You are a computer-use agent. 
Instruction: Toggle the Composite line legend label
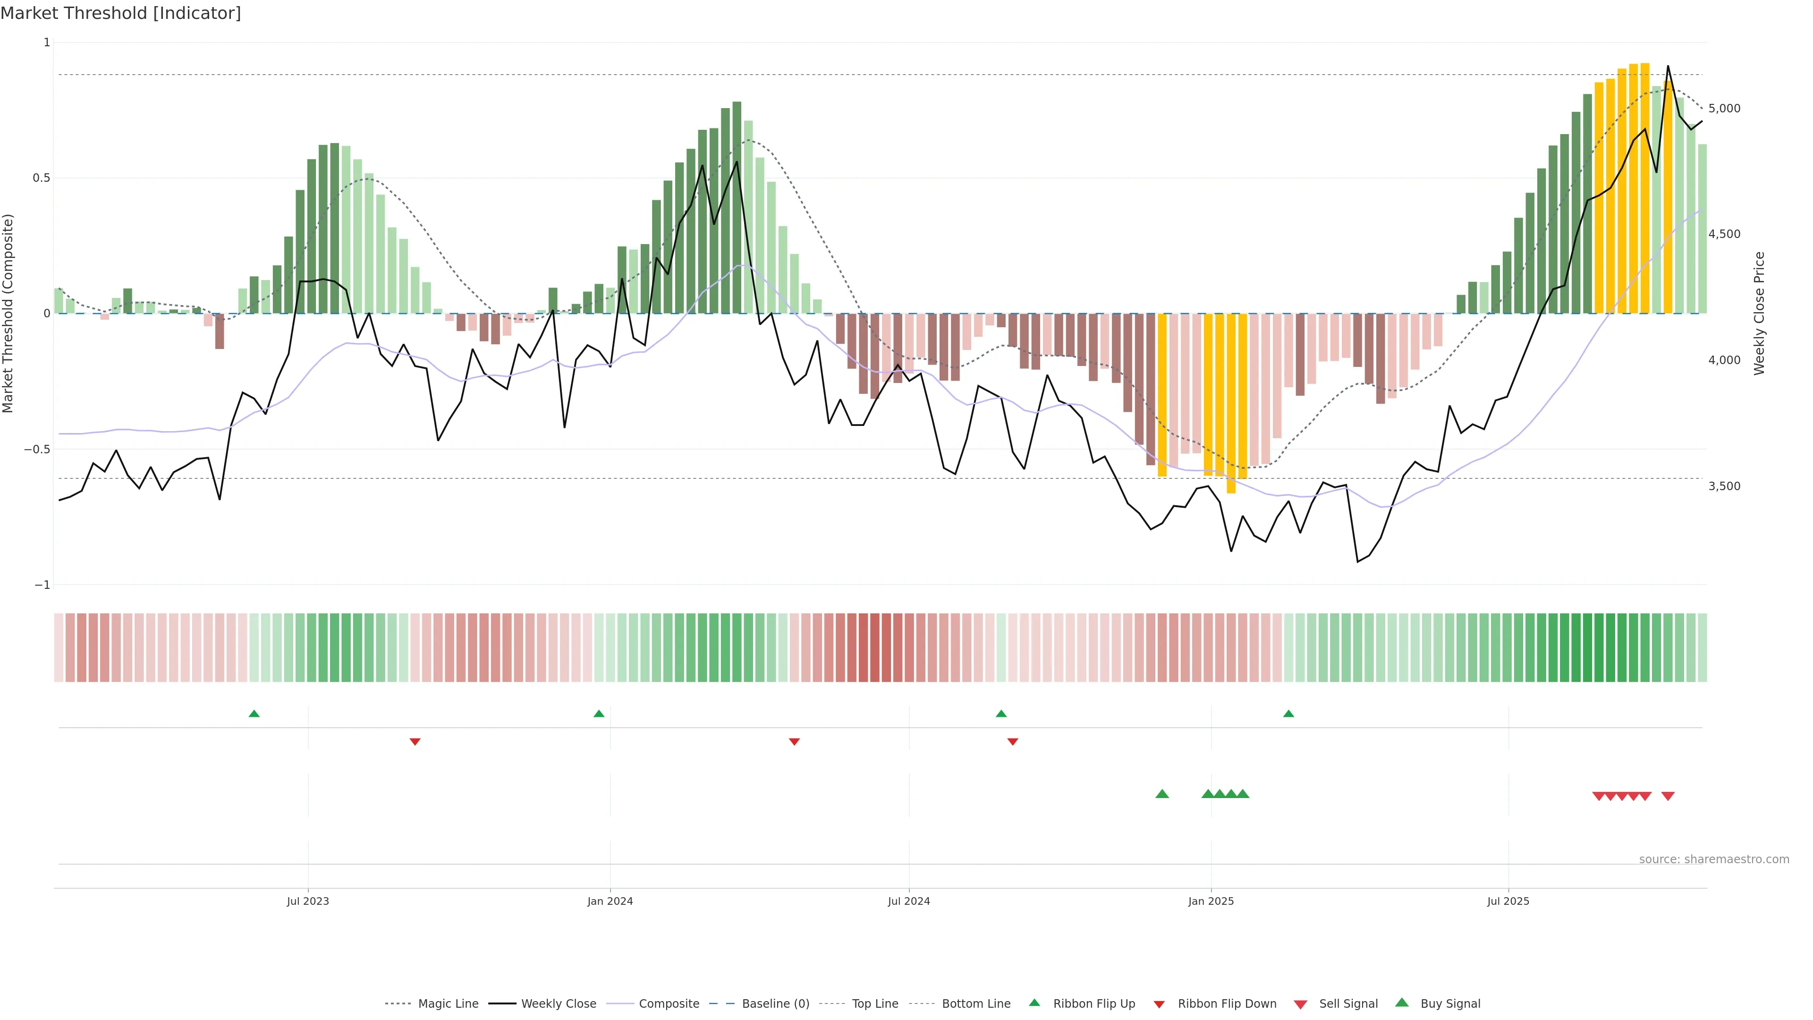click(669, 1004)
